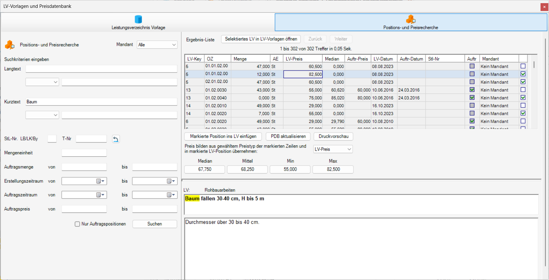
Task: Start the search with Suchen
Action: point(155,224)
